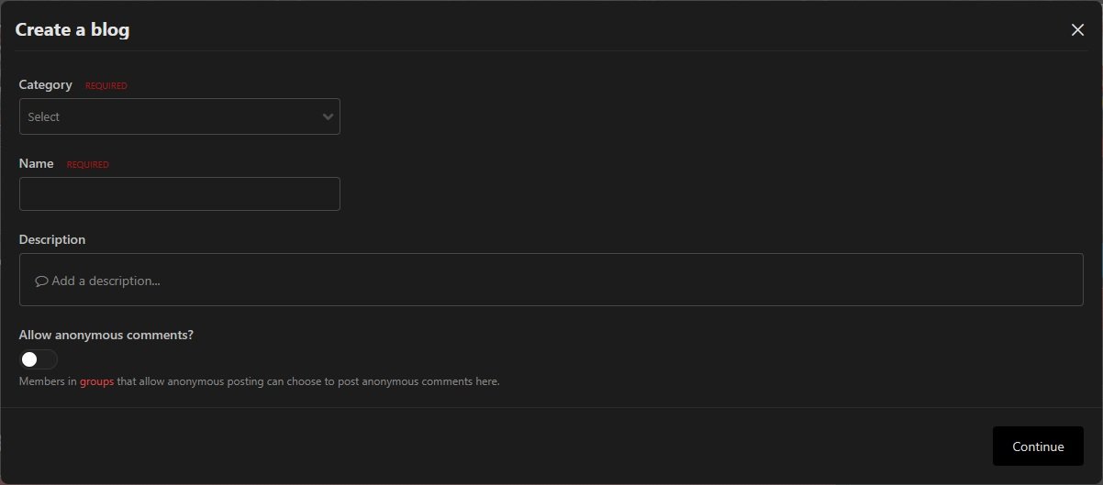Click the Category field label
Screen dimensions: 1103x485
coord(45,84)
